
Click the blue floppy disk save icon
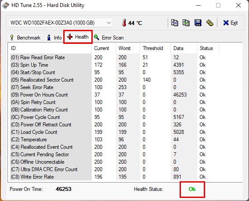(198, 23)
